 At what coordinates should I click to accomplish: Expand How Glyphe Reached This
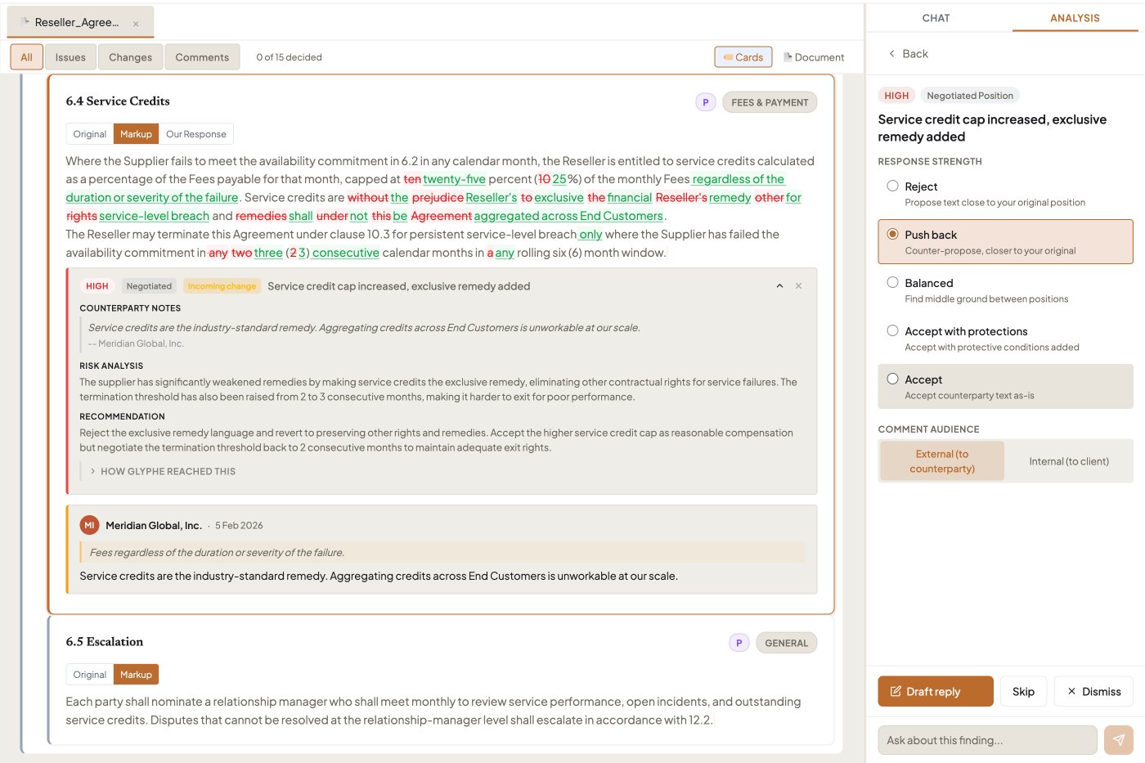(163, 472)
